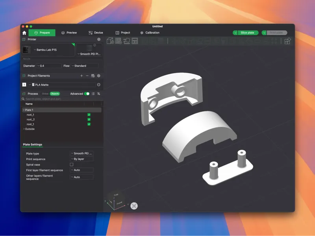Image resolution: width=315 pixels, height=236 pixels.
Task: Click the perspective view reset icon
Action: tap(134, 206)
